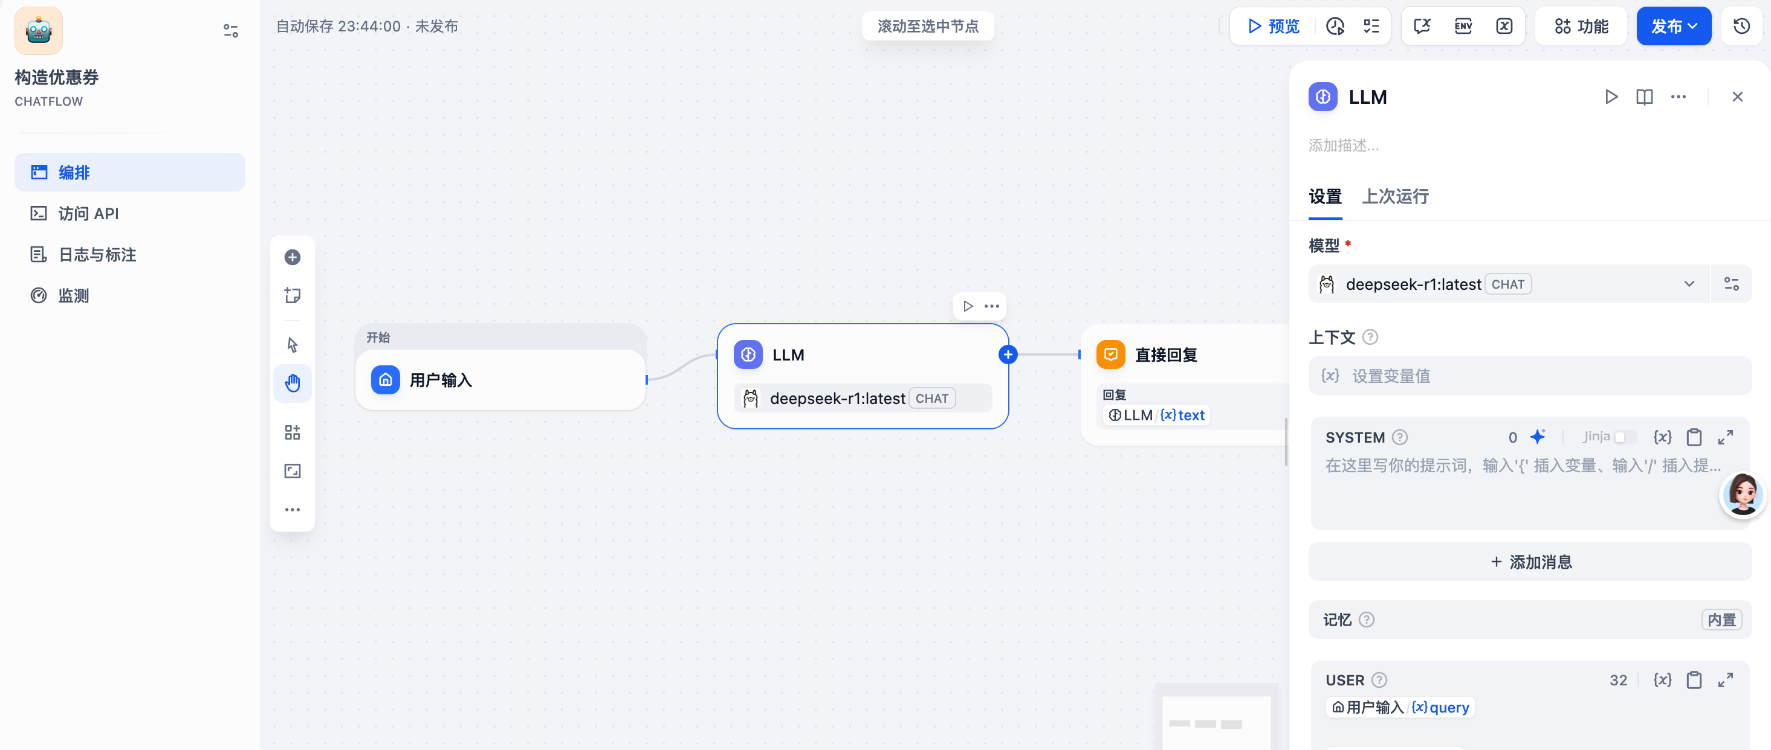Show 记忆 help tooltip icon
This screenshot has height=750, width=1771.
click(1367, 620)
